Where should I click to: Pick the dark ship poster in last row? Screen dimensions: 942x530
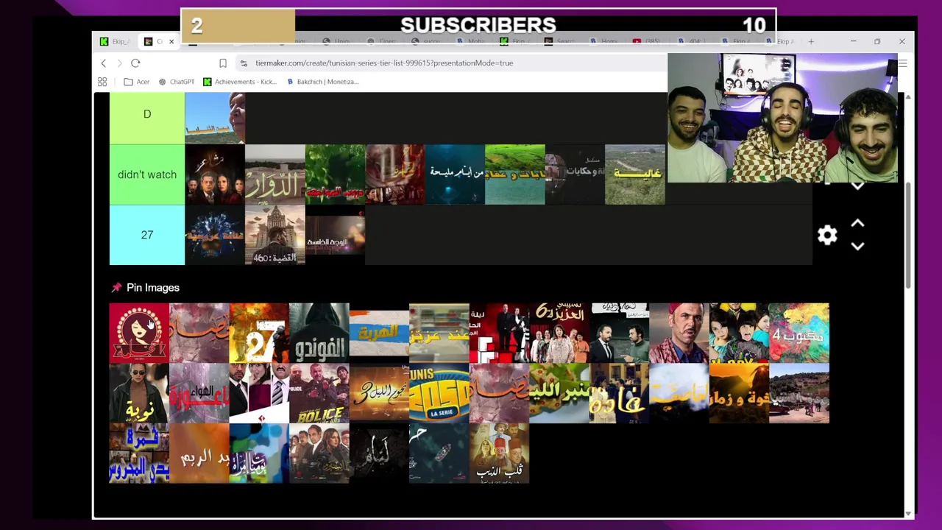coord(439,453)
